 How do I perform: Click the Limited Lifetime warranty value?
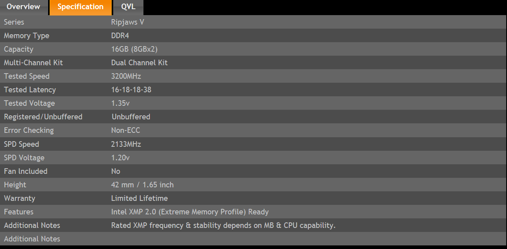139,198
